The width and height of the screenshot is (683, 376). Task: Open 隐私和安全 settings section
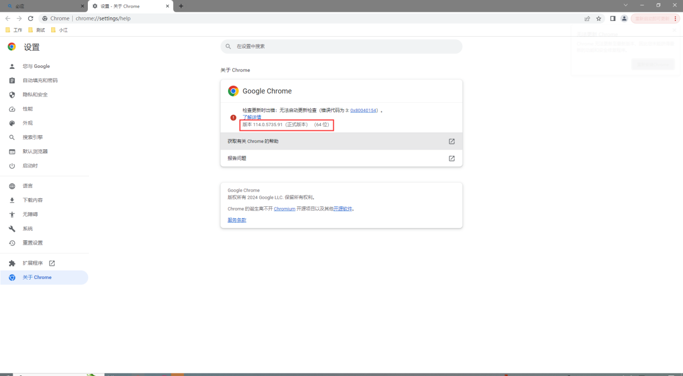[x=35, y=95]
